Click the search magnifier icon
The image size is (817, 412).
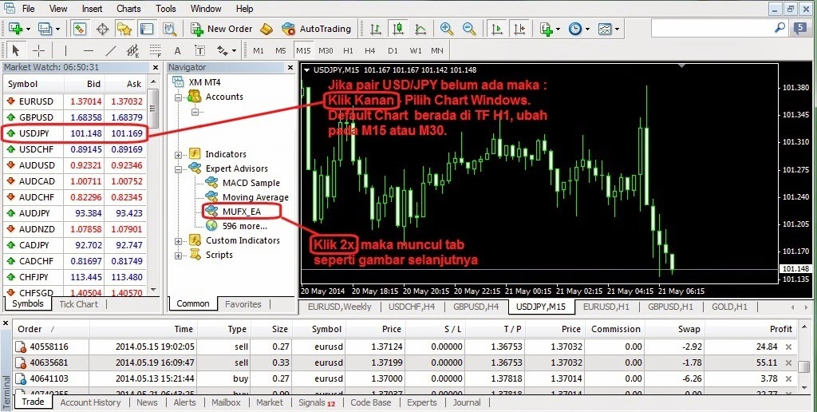click(780, 28)
